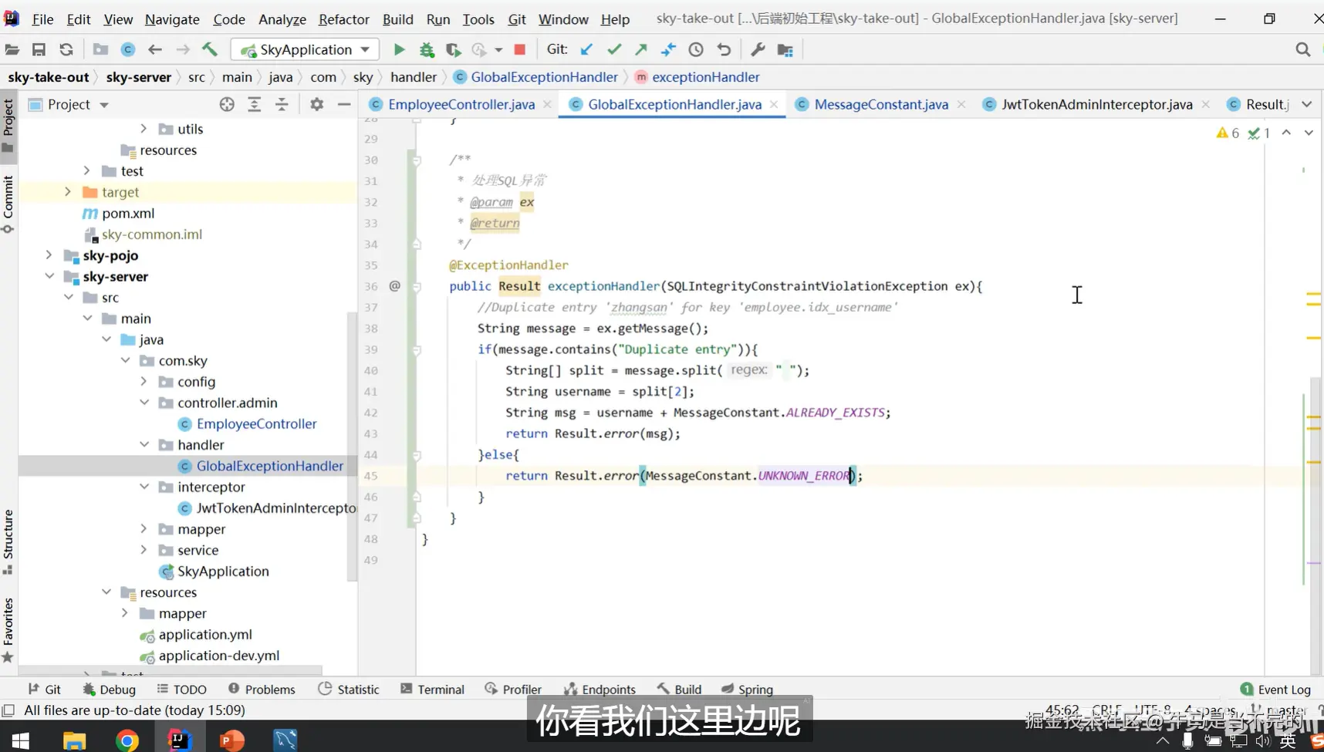Run SkyApplication with the green play button
Image resolution: width=1324 pixels, height=752 pixels.
click(x=399, y=50)
